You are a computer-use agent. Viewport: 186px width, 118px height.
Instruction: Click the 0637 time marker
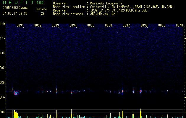[x=126, y=25]
